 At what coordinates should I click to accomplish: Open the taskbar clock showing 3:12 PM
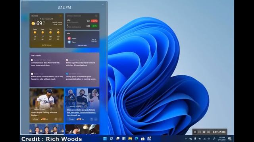[221, 138]
